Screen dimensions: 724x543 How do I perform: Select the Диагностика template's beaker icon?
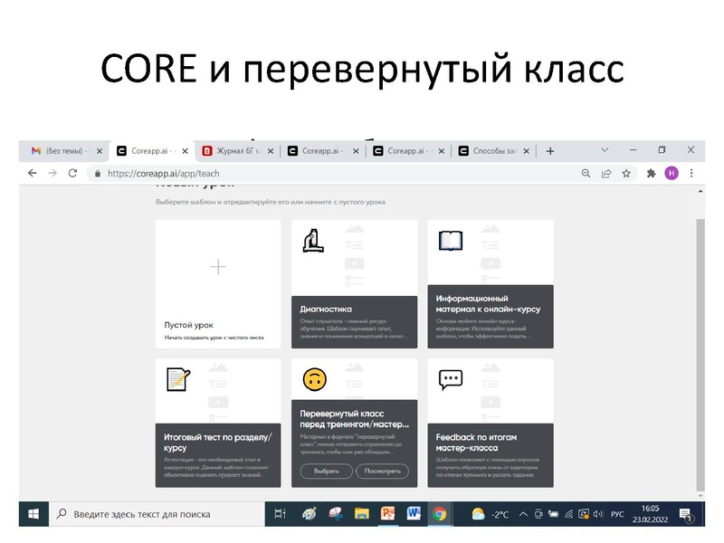312,241
